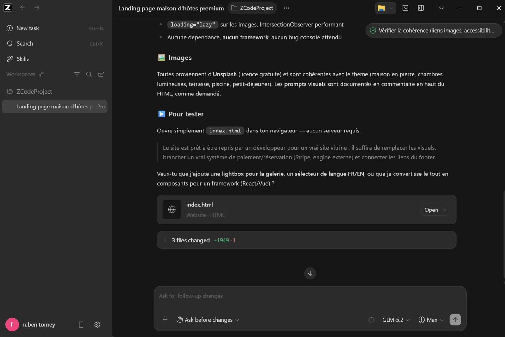505x337 pixels.
Task: Click the ZCodeProject folder chip in header
Action: tap(252, 8)
